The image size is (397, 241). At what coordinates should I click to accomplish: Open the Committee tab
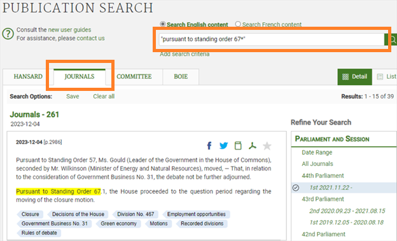pyautogui.click(x=134, y=77)
